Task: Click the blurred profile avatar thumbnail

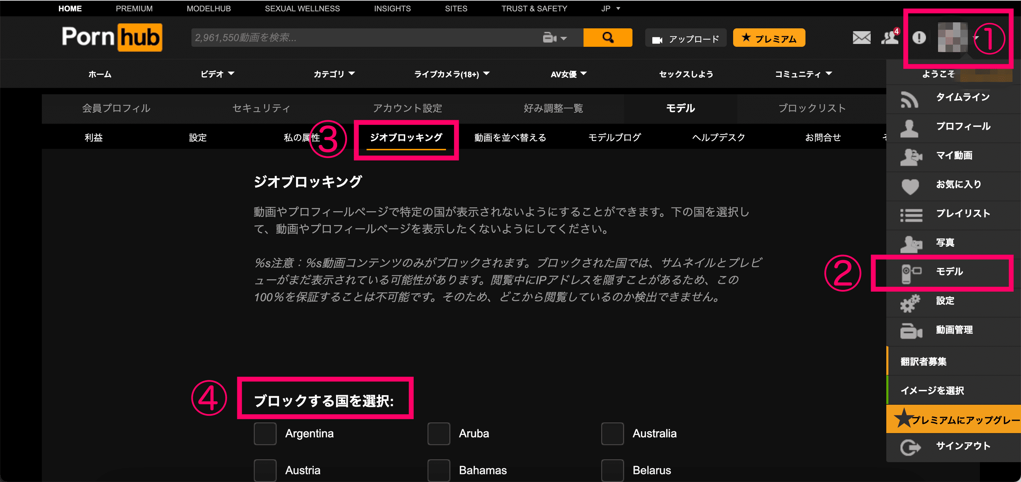Action: tap(952, 37)
